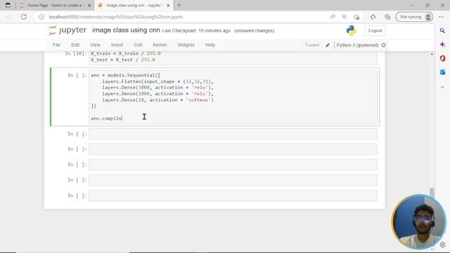Select the last empty code cell
The image size is (450, 253).
point(233,195)
